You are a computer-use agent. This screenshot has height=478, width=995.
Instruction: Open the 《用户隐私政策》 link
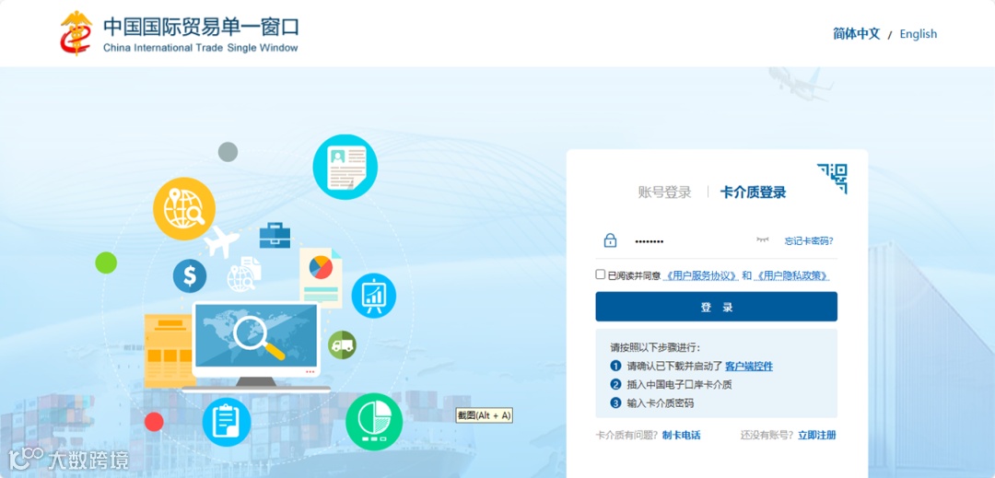coord(791,275)
